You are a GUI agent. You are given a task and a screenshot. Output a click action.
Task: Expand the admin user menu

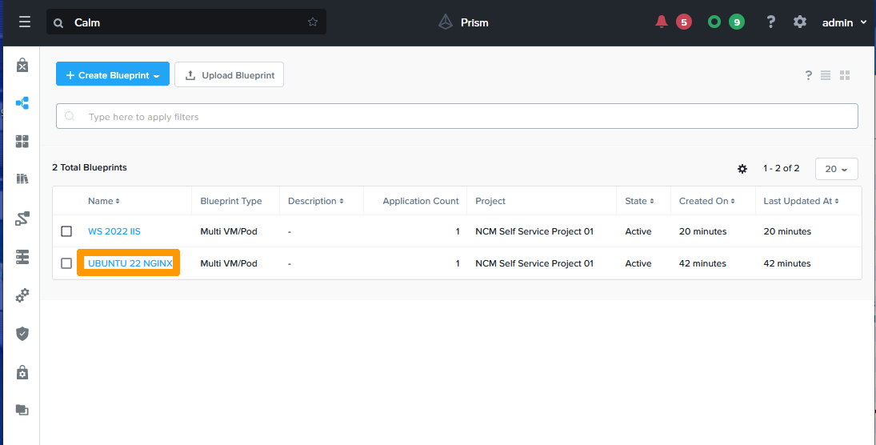tap(844, 22)
